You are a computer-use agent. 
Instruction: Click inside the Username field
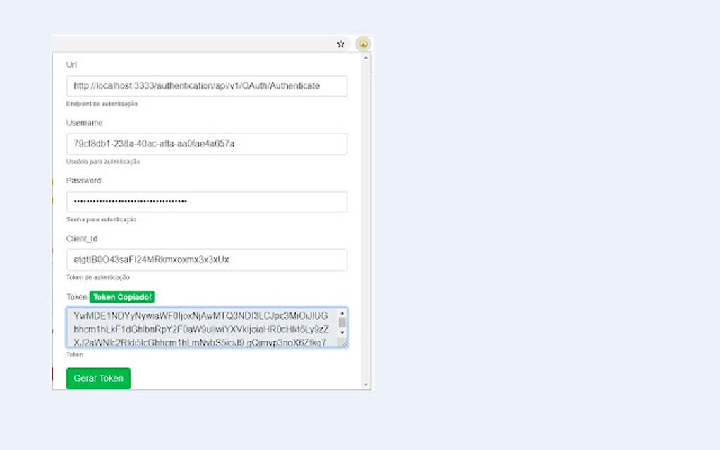point(205,144)
